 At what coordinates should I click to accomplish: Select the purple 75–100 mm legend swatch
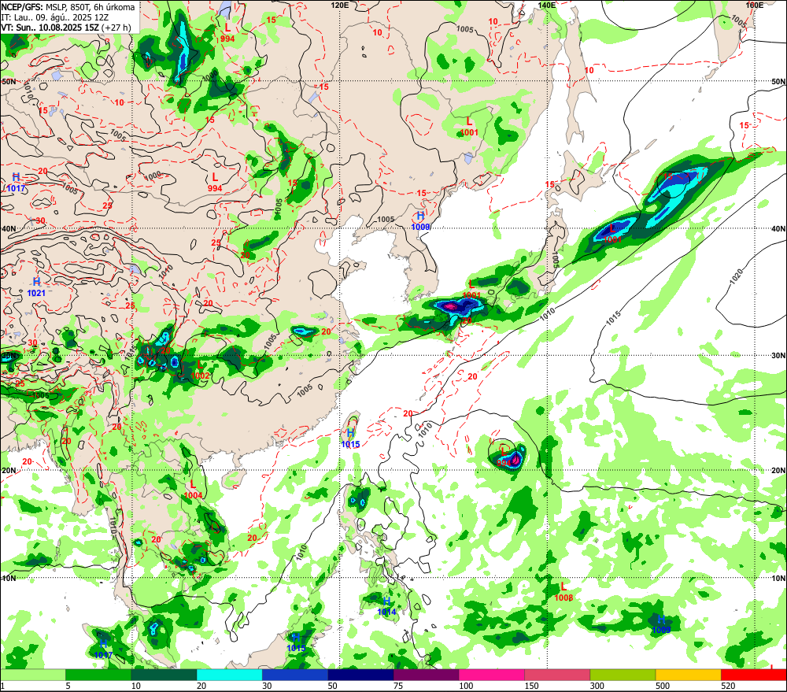pos(426,675)
